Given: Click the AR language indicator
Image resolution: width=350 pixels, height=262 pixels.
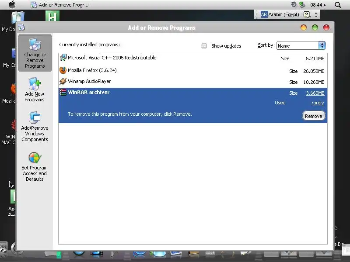Looking at the screenshot, I should 264,14.
